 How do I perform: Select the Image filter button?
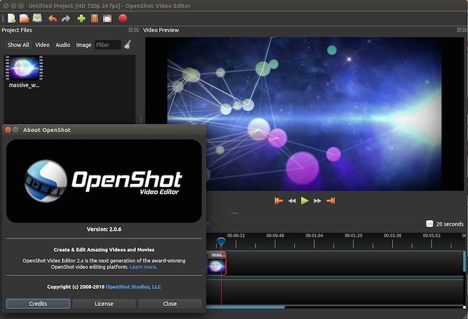pyautogui.click(x=84, y=45)
